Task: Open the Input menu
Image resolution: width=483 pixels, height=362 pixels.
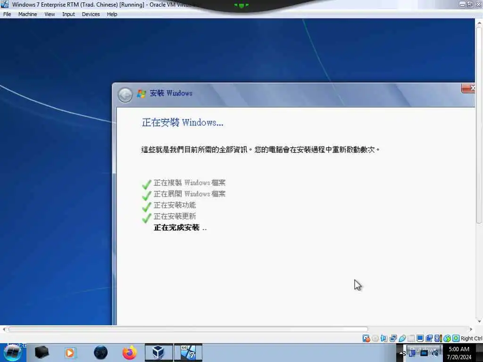Action: click(68, 14)
